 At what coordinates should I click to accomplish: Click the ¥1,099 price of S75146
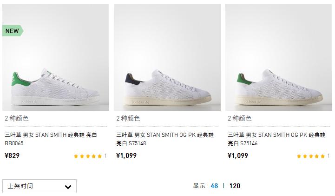click(238, 155)
